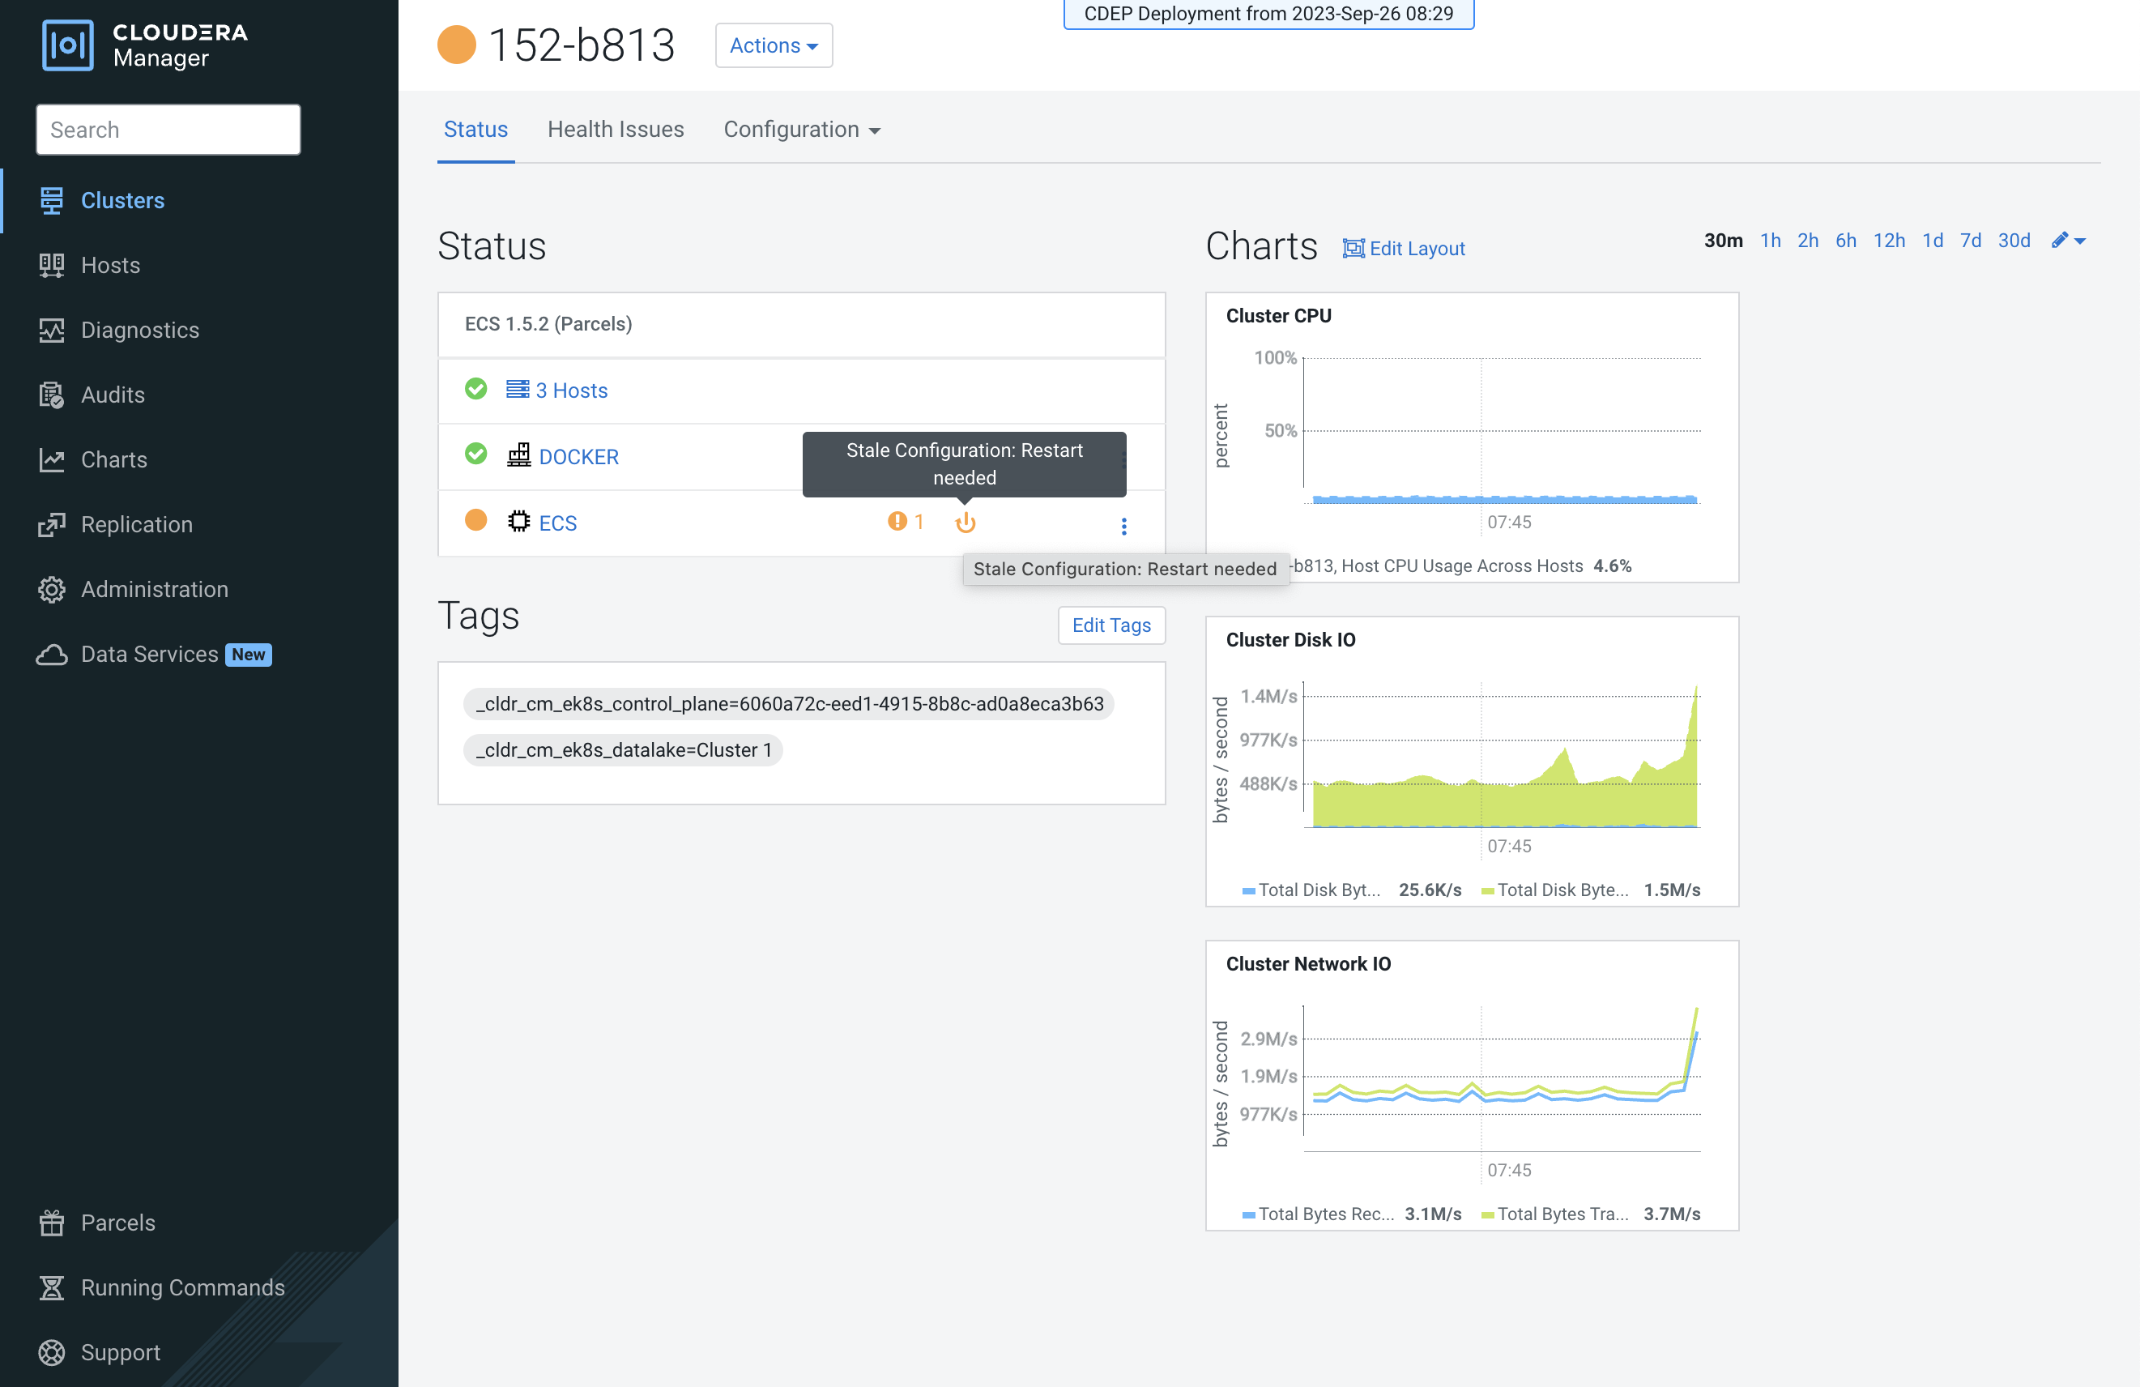This screenshot has width=2140, height=1387.
Task: Click the sidebar Search field
Action: (x=168, y=130)
